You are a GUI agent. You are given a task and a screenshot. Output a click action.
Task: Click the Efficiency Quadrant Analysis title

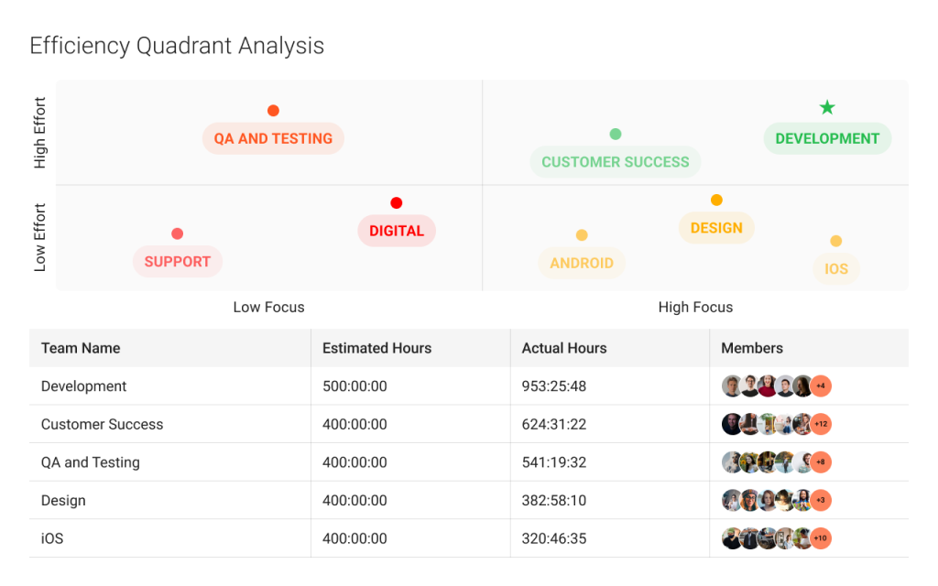point(176,46)
